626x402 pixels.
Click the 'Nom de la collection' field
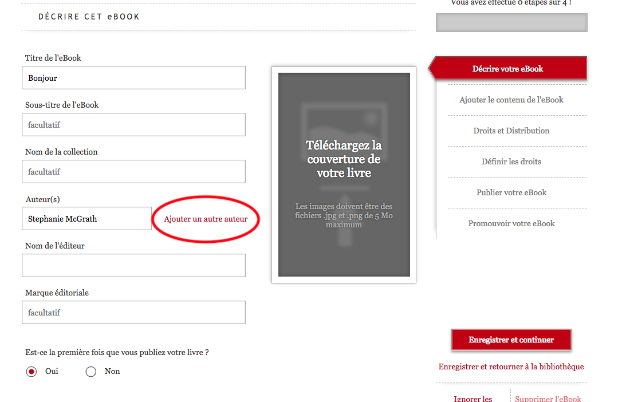click(133, 171)
